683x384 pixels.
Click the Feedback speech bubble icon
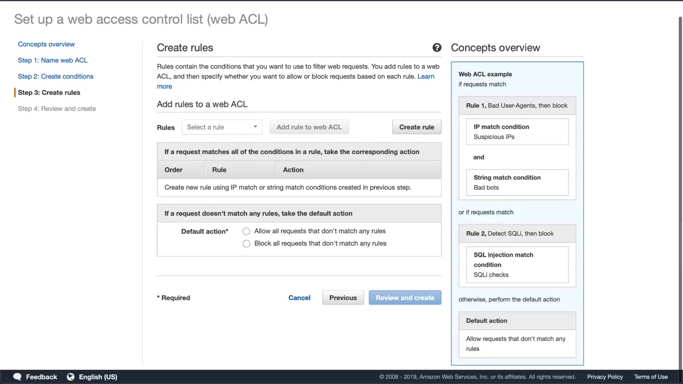pyautogui.click(x=17, y=377)
